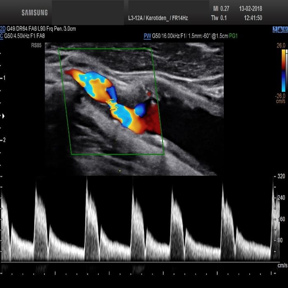Click the S status icon at top right
This screenshot has height=288, width=288.
pos(275,30)
